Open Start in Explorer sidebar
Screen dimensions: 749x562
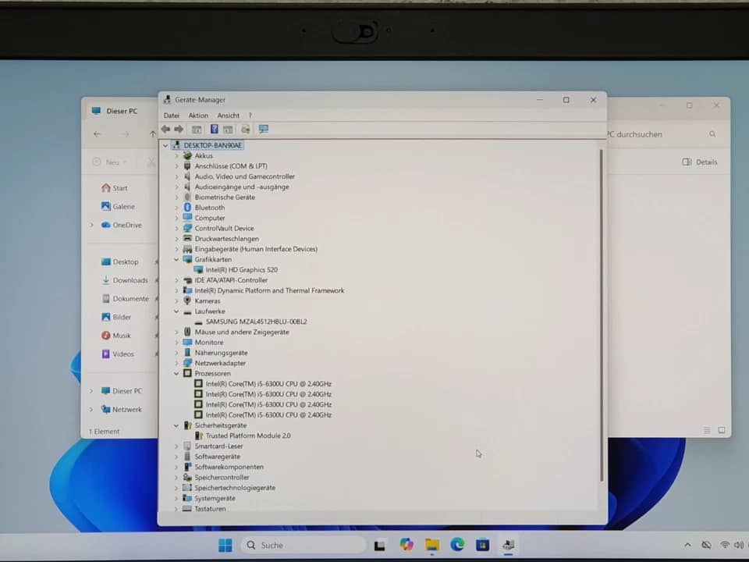(115, 188)
